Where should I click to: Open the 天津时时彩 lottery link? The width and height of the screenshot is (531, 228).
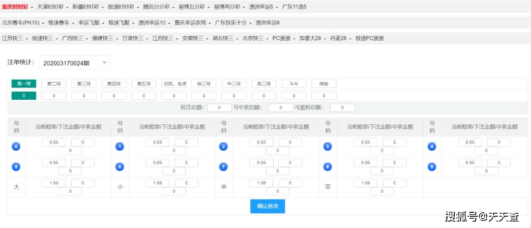click(50, 7)
